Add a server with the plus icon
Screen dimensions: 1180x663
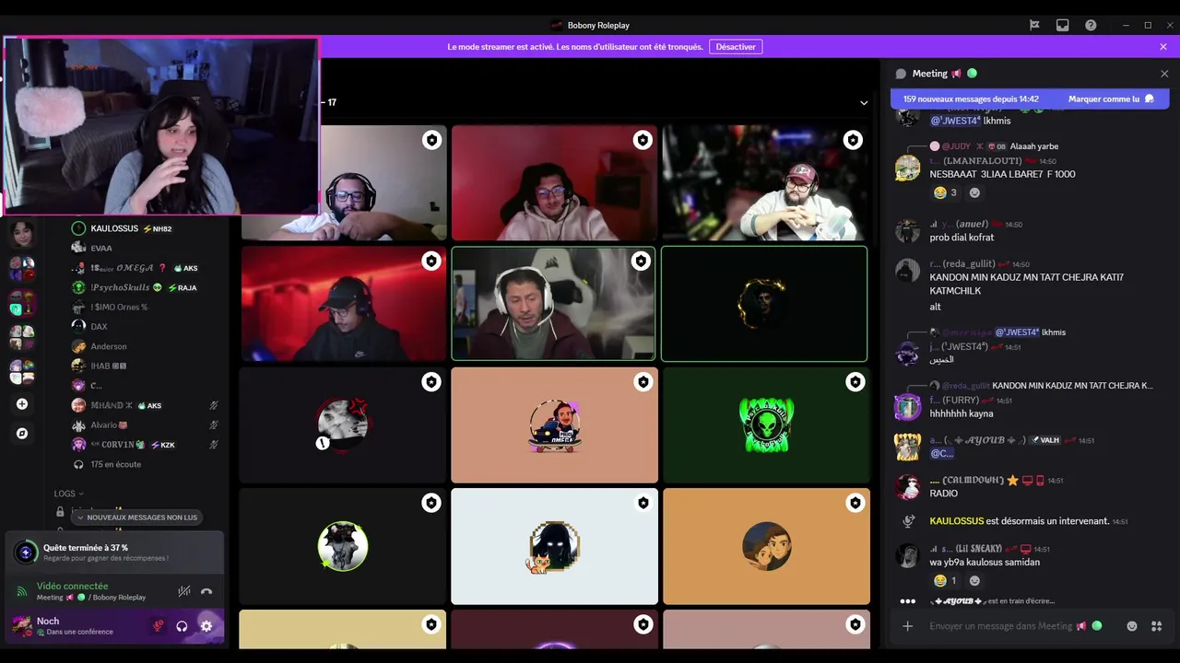tap(22, 404)
